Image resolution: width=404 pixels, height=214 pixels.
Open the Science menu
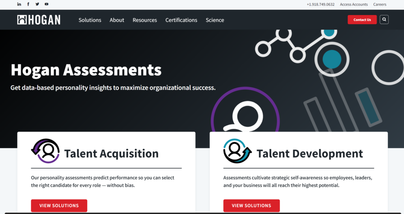(215, 20)
